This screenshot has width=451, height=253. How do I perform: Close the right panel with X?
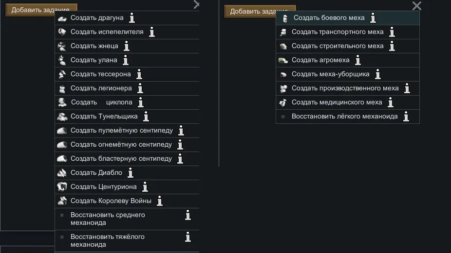click(417, 6)
